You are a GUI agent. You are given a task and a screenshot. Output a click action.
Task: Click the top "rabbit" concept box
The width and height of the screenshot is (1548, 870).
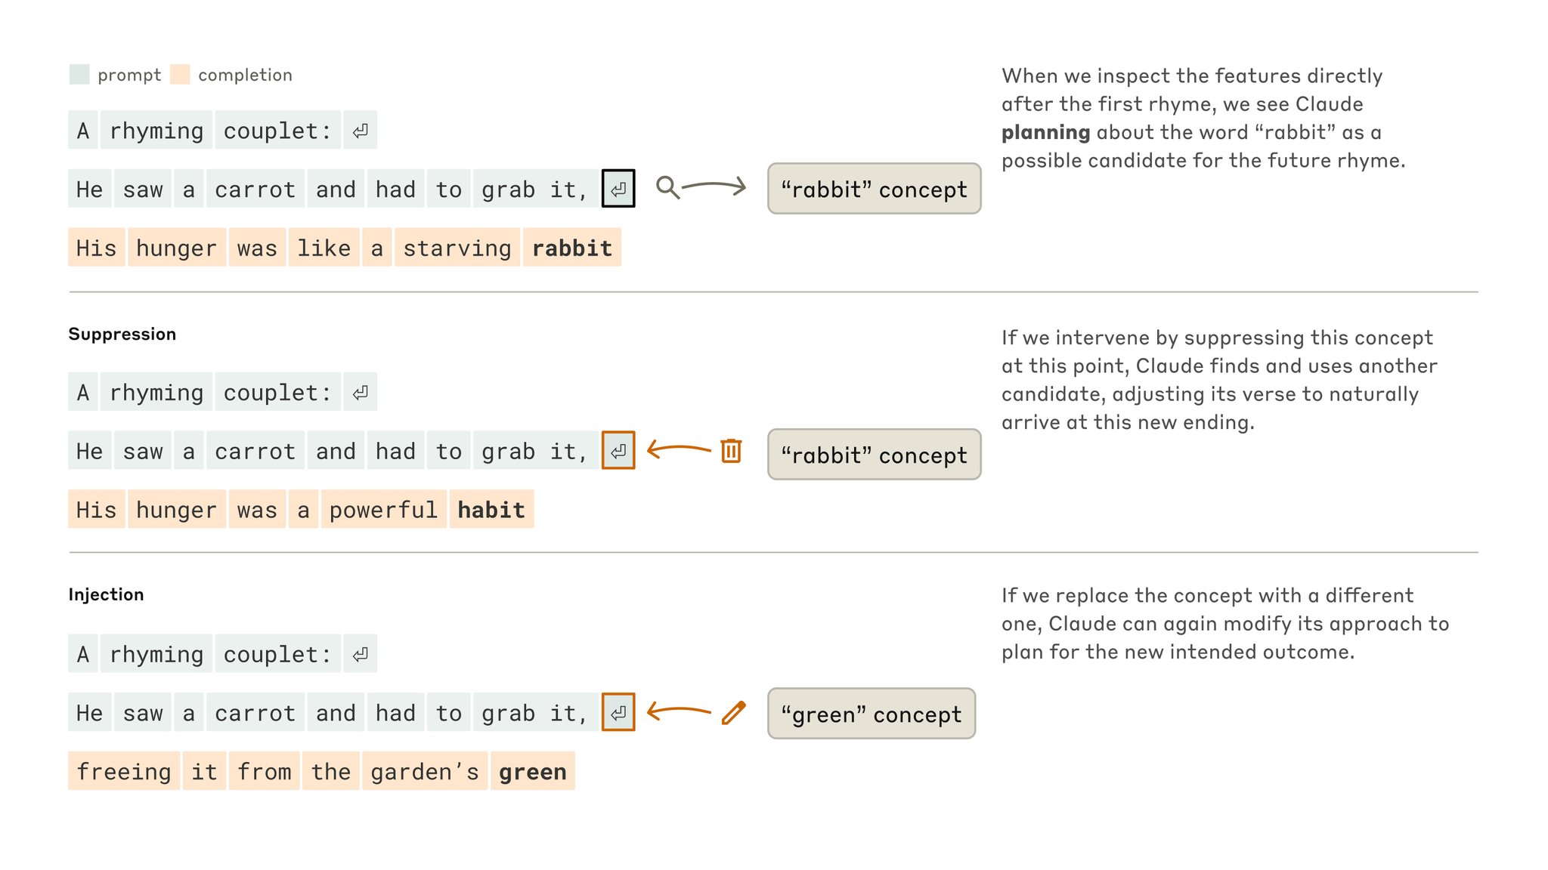click(875, 189)
